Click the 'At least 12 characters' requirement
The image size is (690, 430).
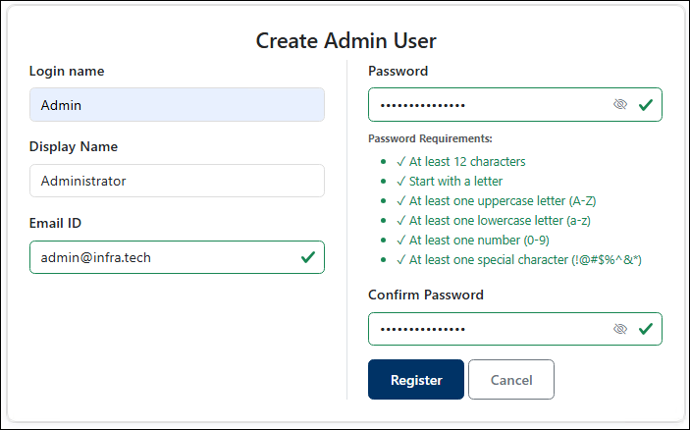[x=460, y=162]
